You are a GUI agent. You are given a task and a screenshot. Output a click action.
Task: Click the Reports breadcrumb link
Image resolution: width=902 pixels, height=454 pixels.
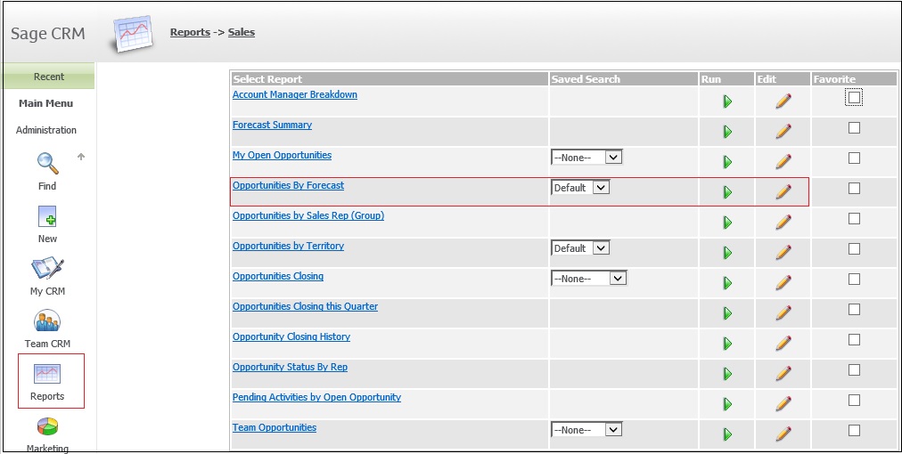click(190, 32)
